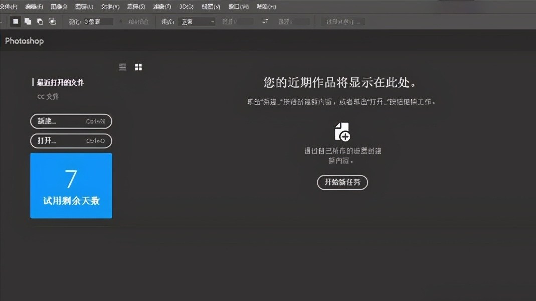Image resolution: width=536 pixels, height=301 pixels.
Task: Select the subtract from selection icon
Action: tap(40, 22)
